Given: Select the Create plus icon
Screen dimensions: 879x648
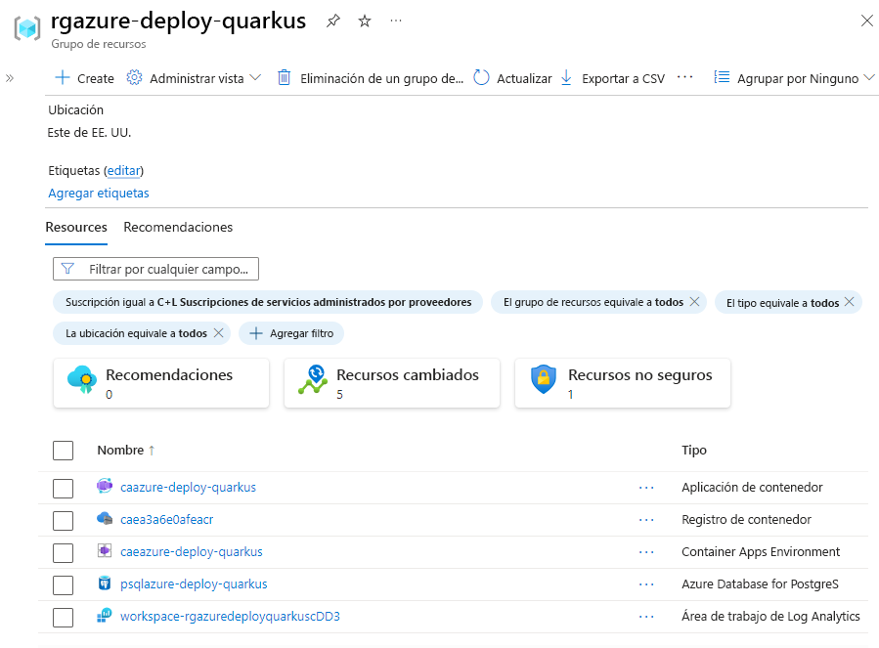Looking at the screenshot, I should 63,78.
